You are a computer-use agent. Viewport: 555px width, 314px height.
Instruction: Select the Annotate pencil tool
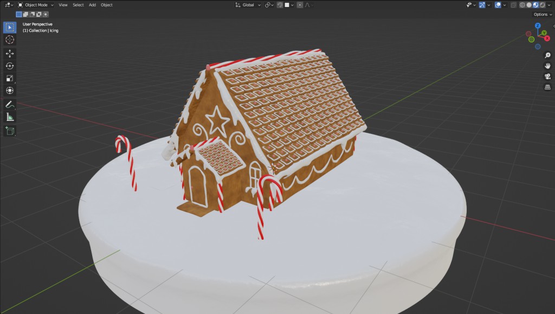coord(10,104)
